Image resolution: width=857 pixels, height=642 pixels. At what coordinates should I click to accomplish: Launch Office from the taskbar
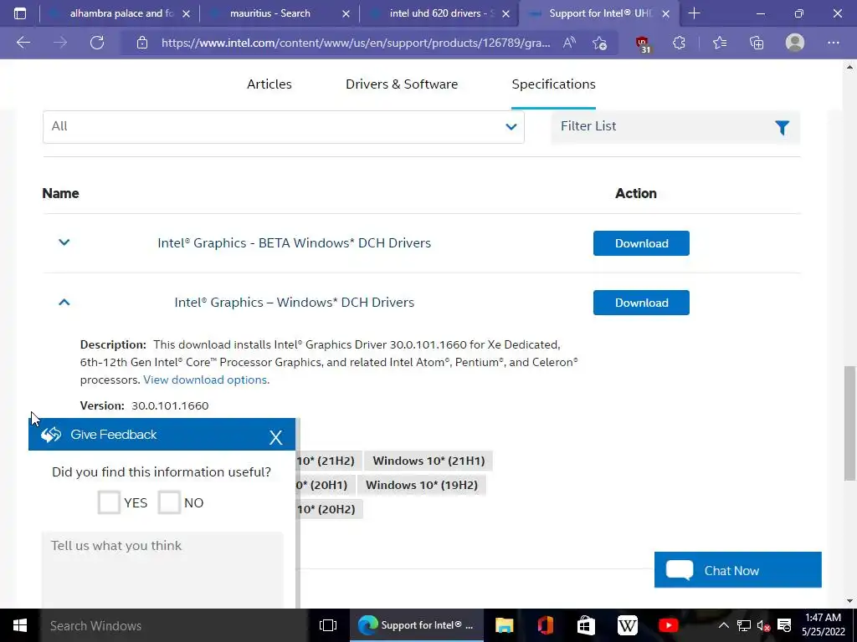point(545,625)
